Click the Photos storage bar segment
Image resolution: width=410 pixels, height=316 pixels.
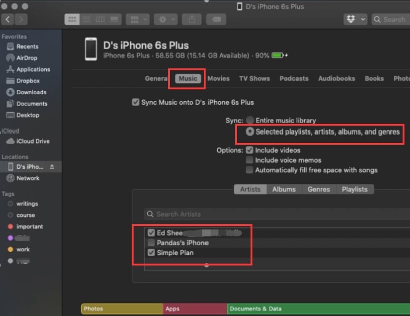tap(122, 309)
